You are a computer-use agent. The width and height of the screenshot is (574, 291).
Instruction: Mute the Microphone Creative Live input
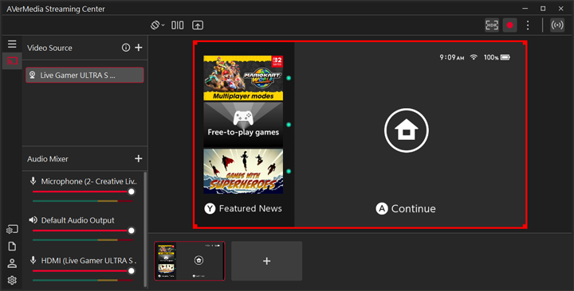point(33,181)
